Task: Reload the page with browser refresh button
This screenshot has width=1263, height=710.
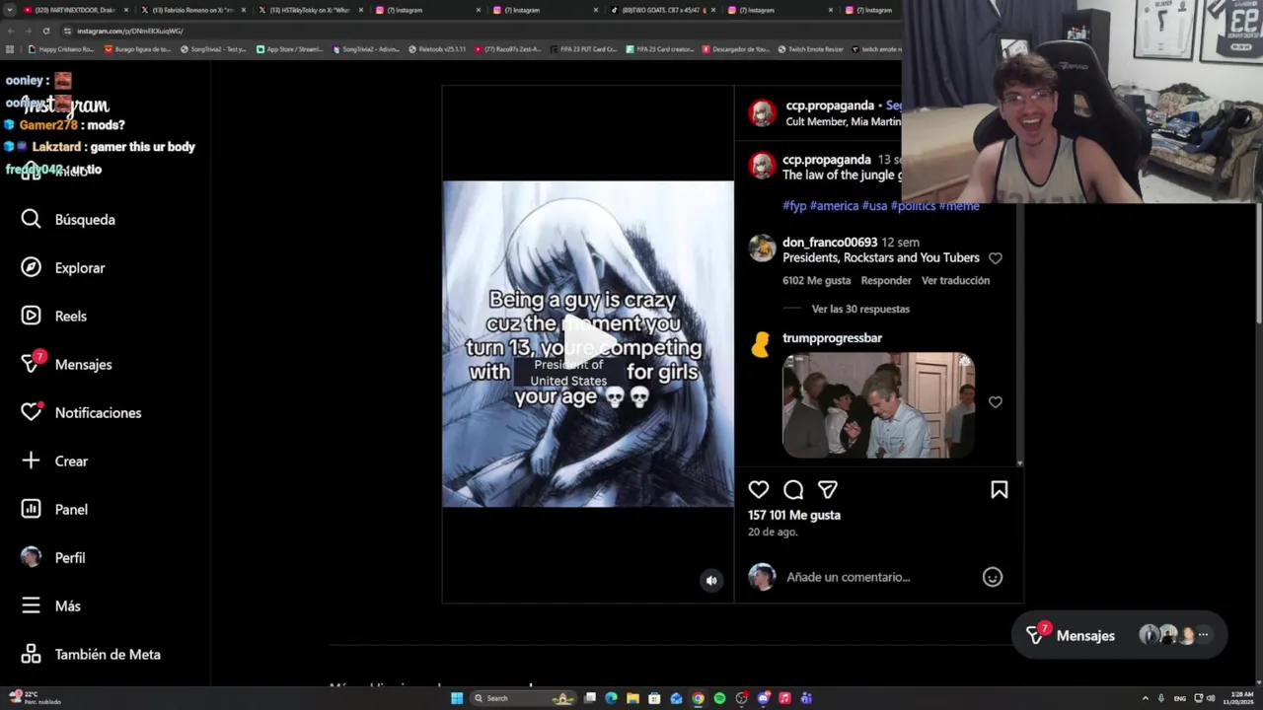Action: tap(45, 31)
